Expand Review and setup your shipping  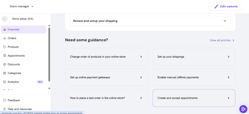(225, 21)
